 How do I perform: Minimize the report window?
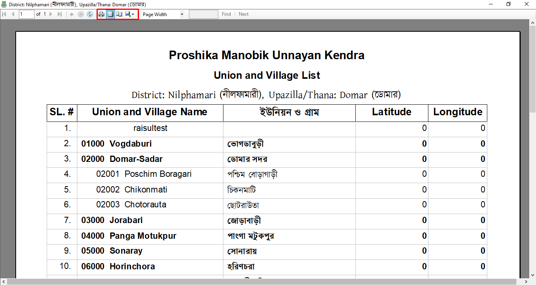(491, 4)
